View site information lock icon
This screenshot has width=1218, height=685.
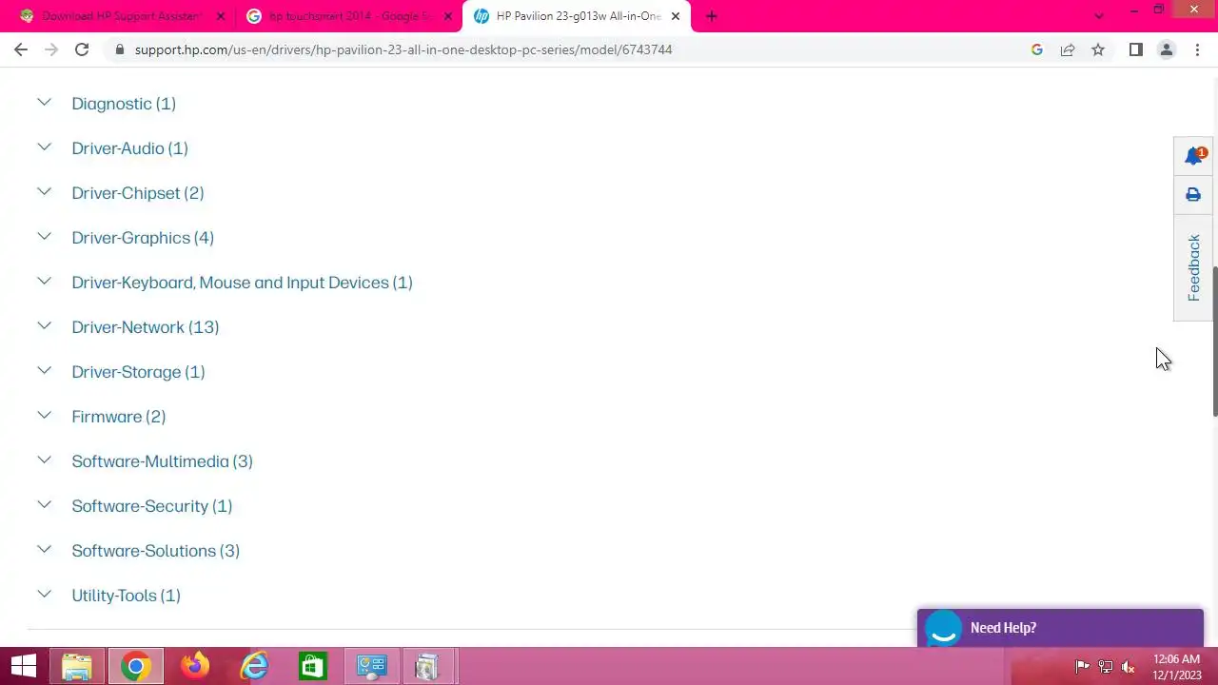coord(120,49)
